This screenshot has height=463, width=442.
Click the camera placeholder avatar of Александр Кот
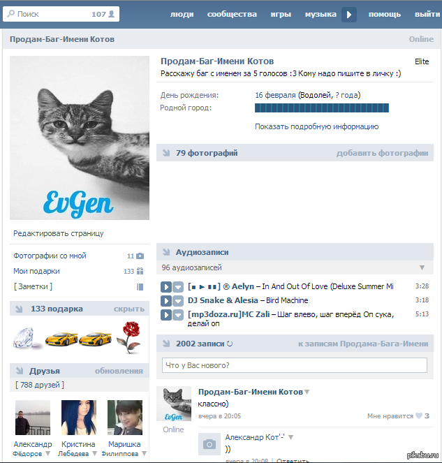(209, 444)
